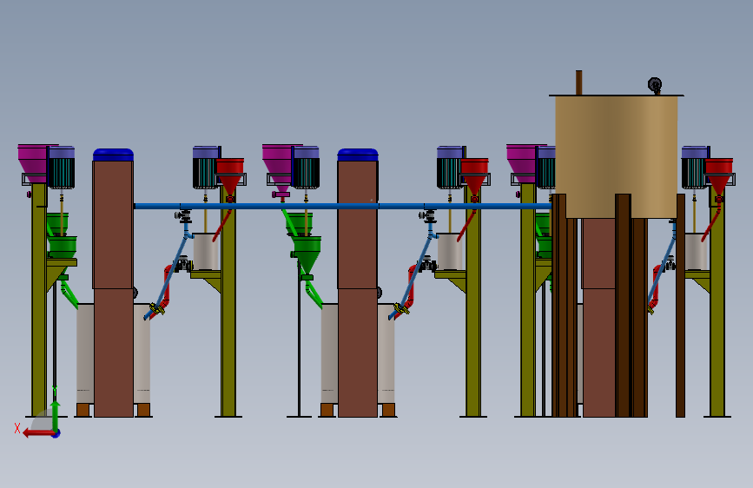Select the large green cone hopper in the middle

click(x=307, y=254)
